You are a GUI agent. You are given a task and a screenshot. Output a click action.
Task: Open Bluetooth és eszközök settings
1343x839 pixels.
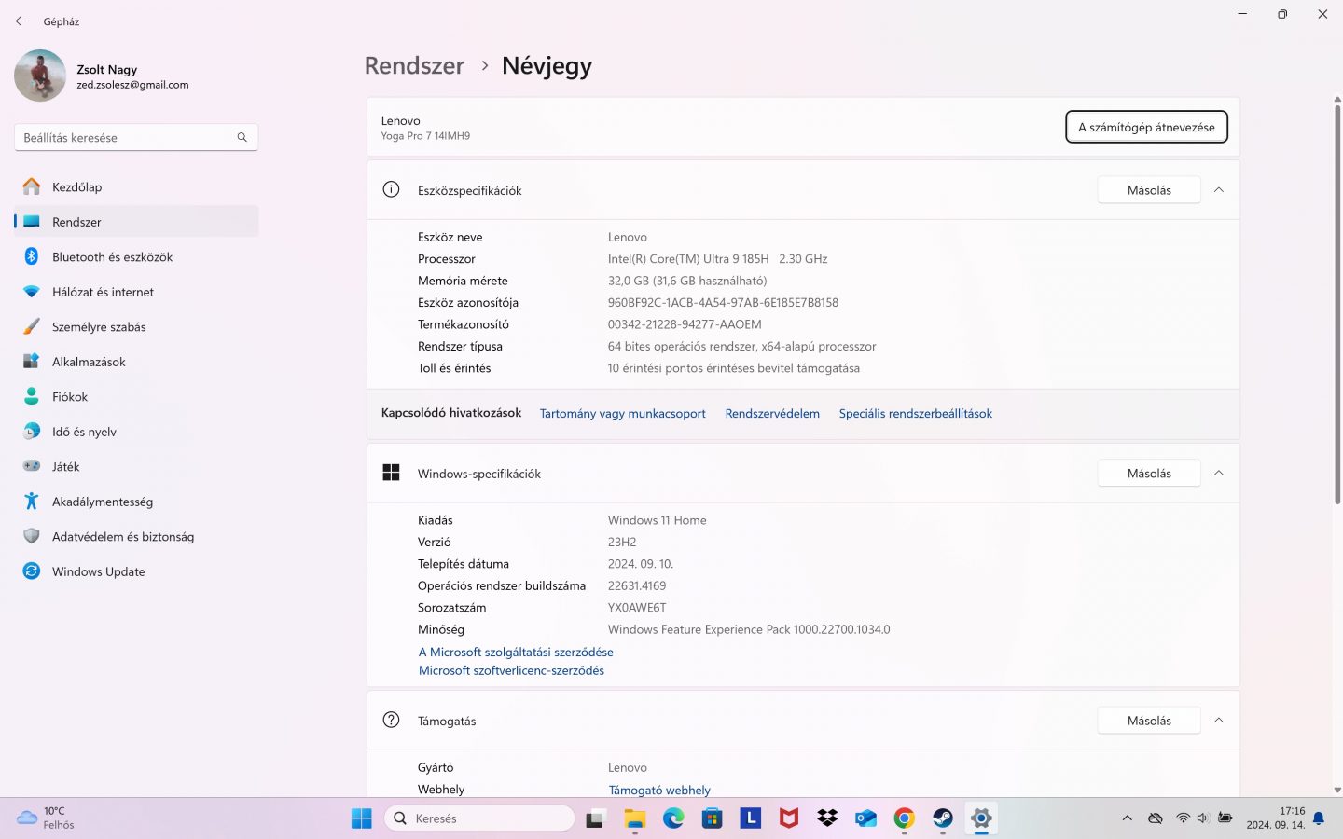(x=136, y=256)
